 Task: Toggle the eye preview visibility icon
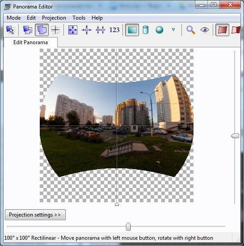(205, 30)
